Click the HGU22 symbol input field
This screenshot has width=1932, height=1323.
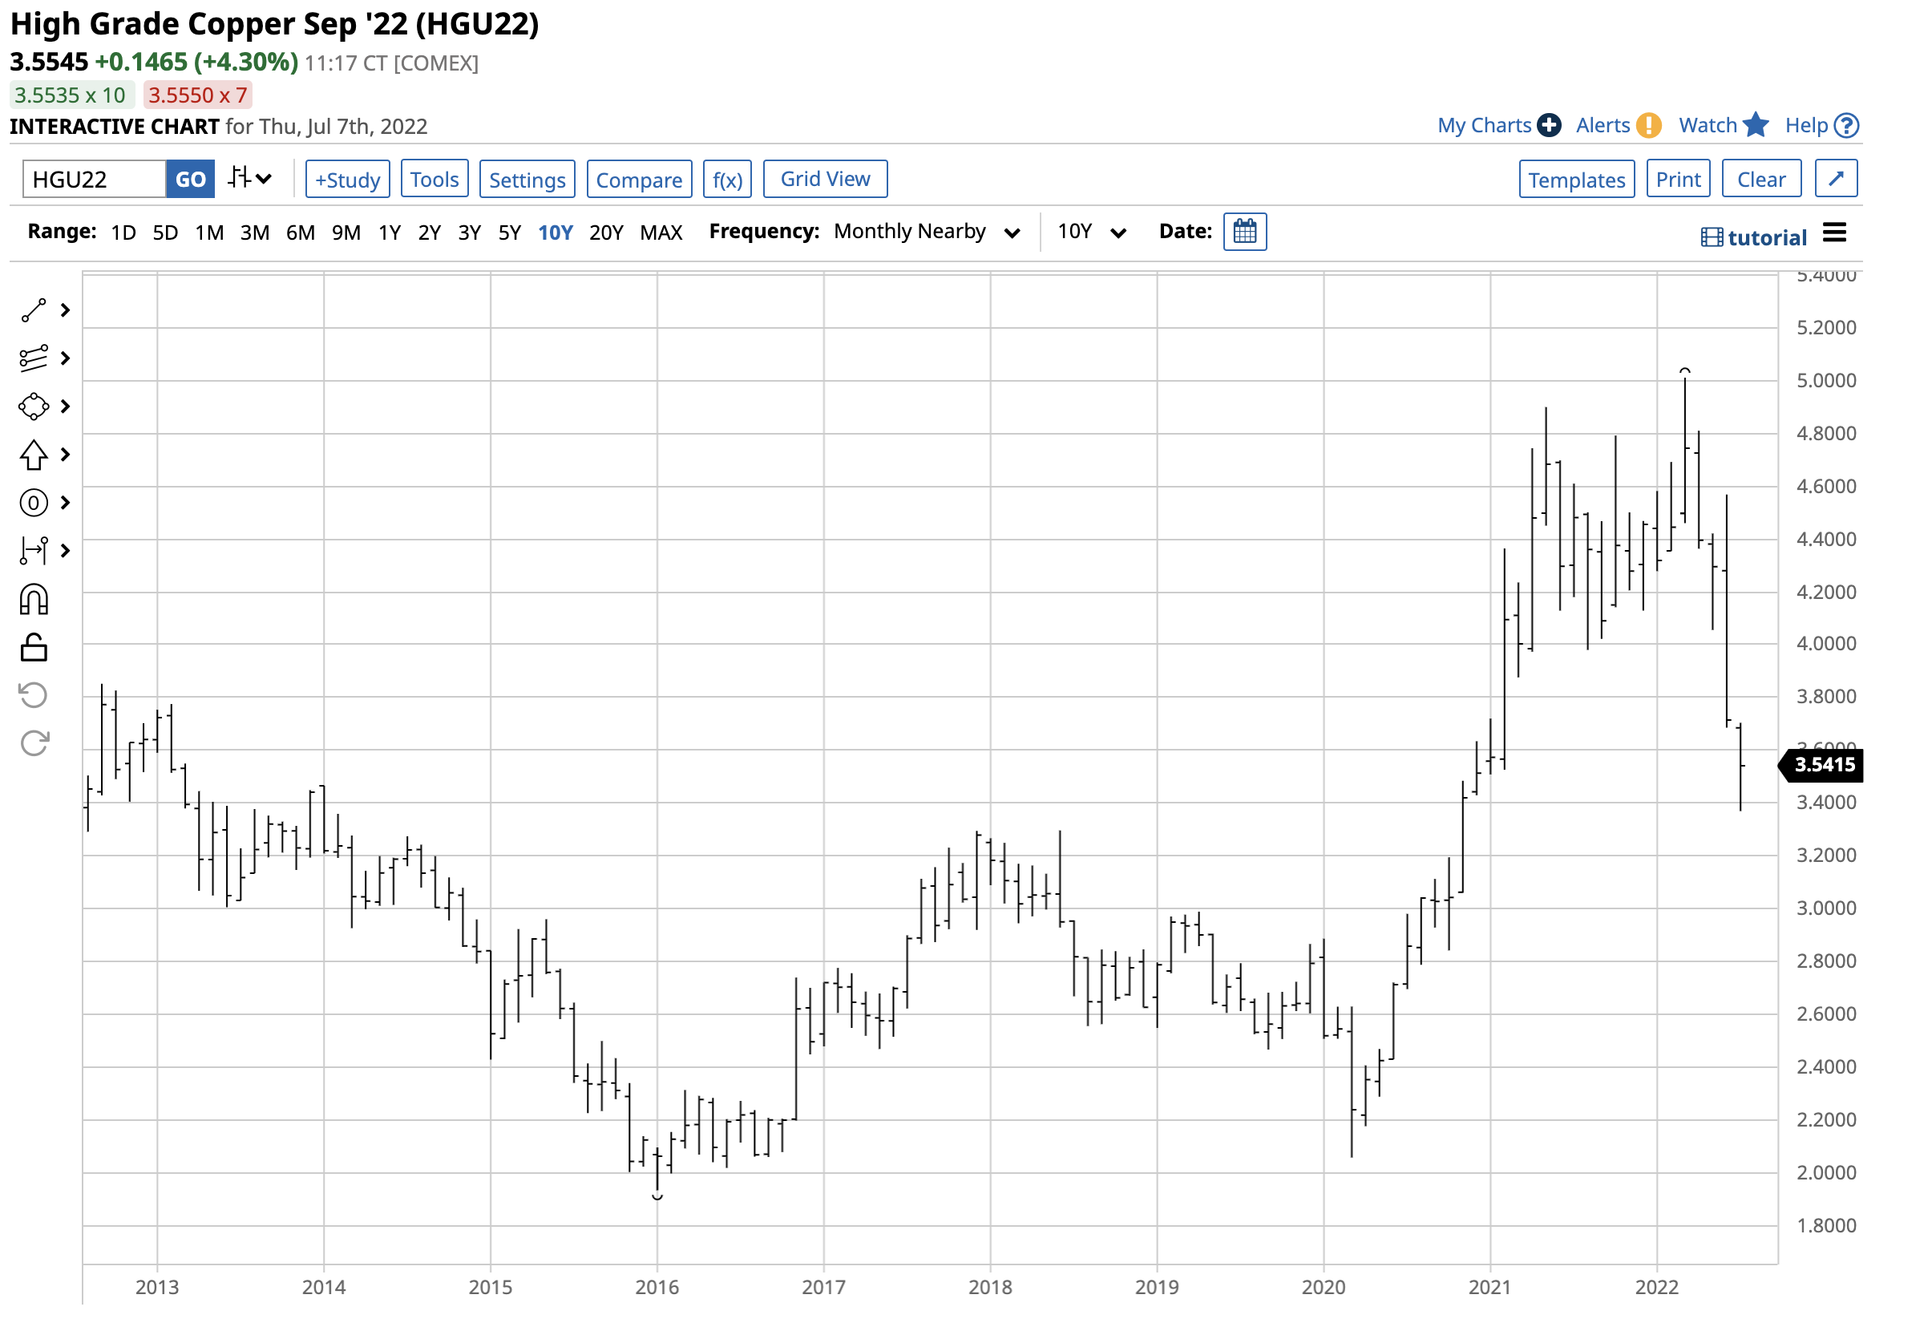[93, 180]
